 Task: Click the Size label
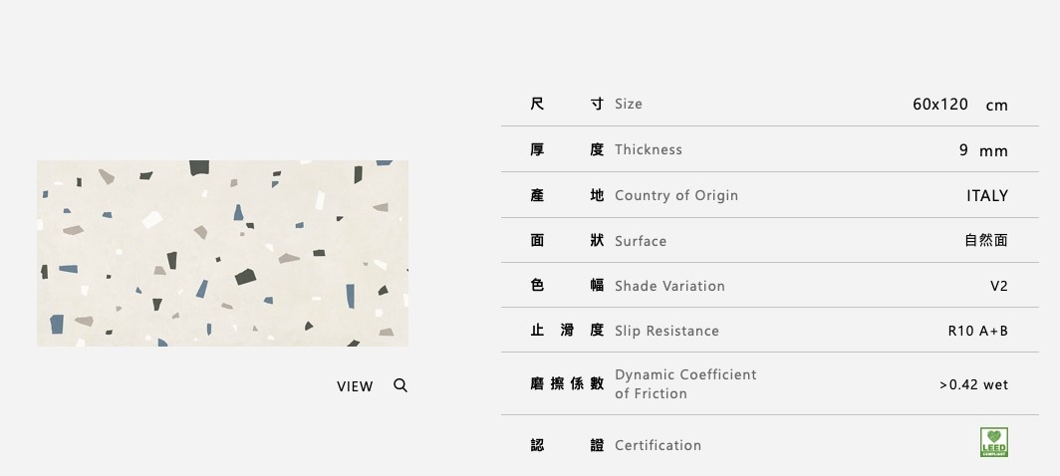pyautogui.click(x=628, y=104)
